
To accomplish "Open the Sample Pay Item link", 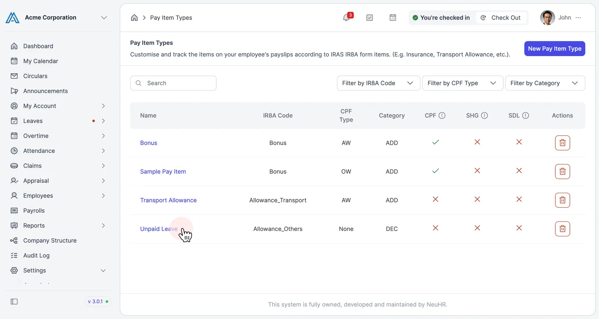I will 163,172.
